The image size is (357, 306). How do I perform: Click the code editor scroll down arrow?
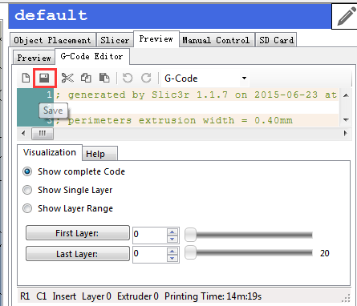coord(346,120)
